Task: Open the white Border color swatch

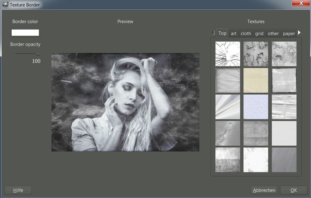Action: 25,33
